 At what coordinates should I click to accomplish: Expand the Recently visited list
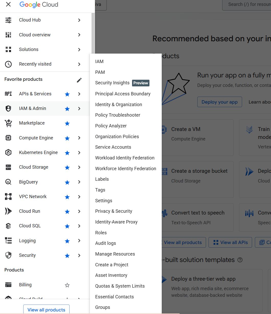(79, 64)
